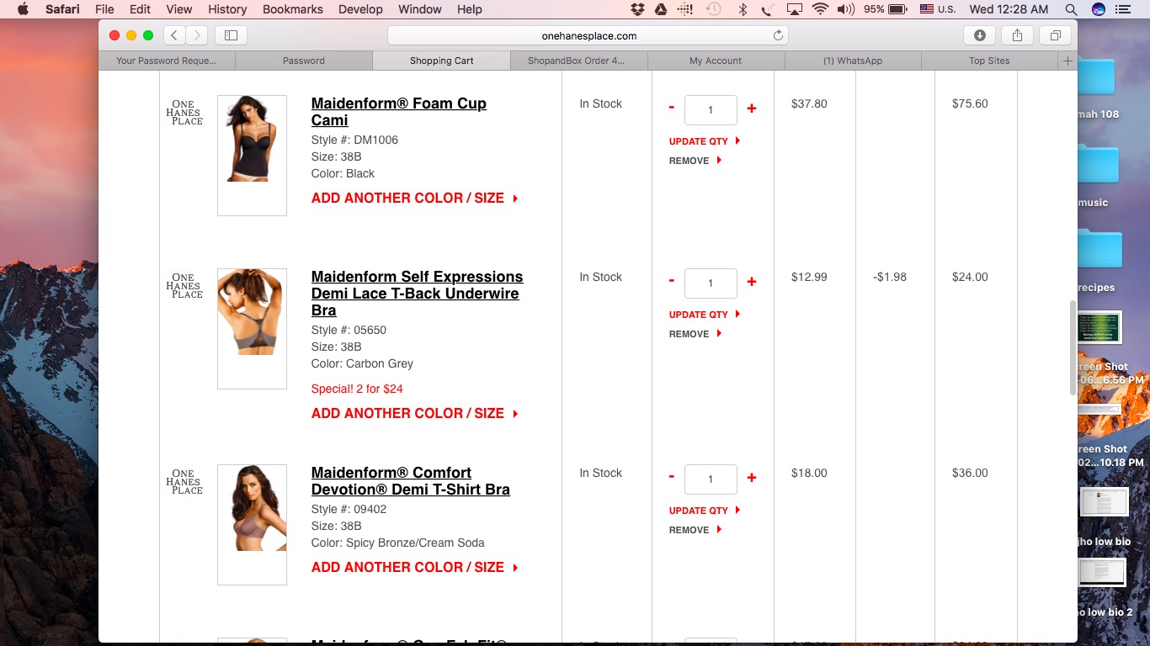
Task: Remove the Foam Cup Cami from cart
Action: pos(695,161)
